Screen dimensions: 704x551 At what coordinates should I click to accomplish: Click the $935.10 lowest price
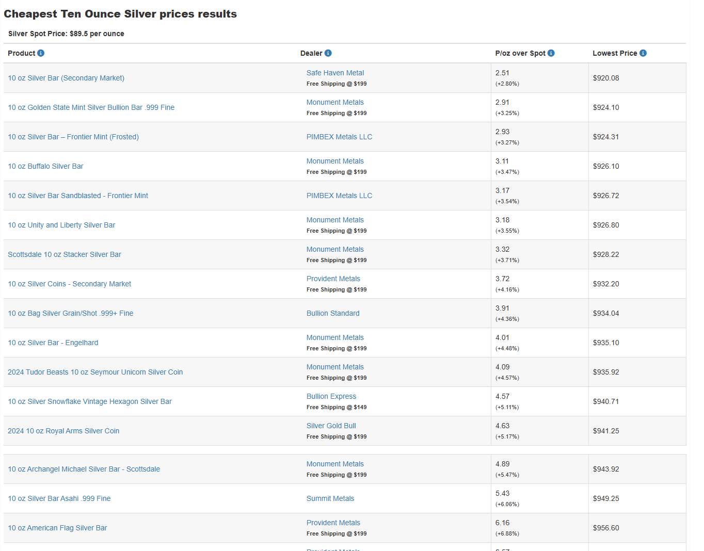[x=606, y=343]
